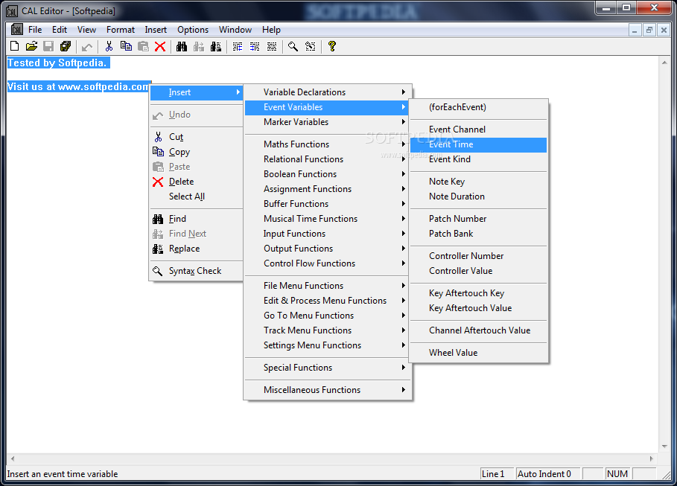Viewport: 677px width, 486px height.
Task: Expand the Musical Time Functions submenu
Action: (x=328, y=219)
